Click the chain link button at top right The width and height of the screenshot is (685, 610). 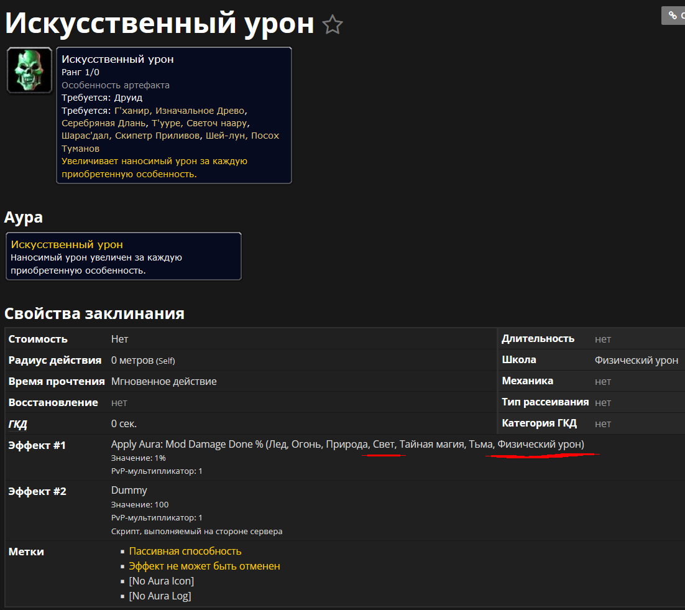[x=674, y=16]
